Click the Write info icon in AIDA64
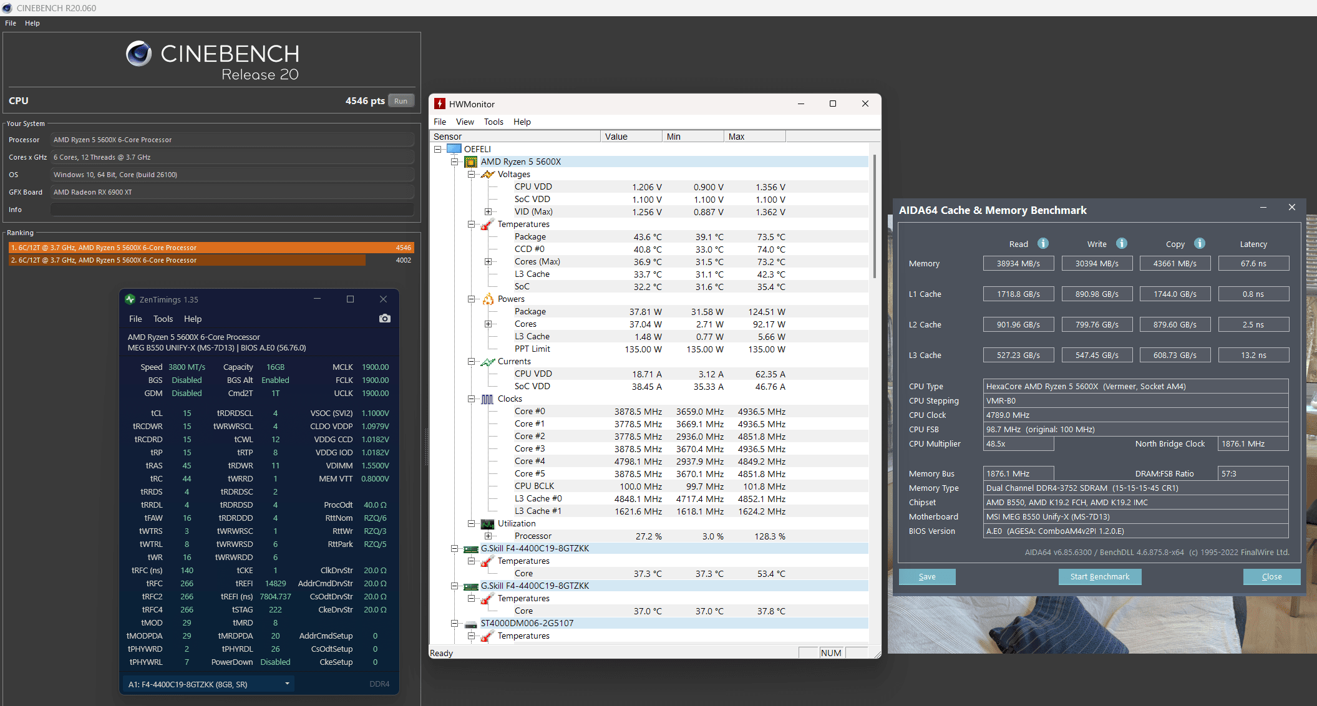This screenshot has height=706, width=1317. pyautogui.click(x=1122, y=244)
